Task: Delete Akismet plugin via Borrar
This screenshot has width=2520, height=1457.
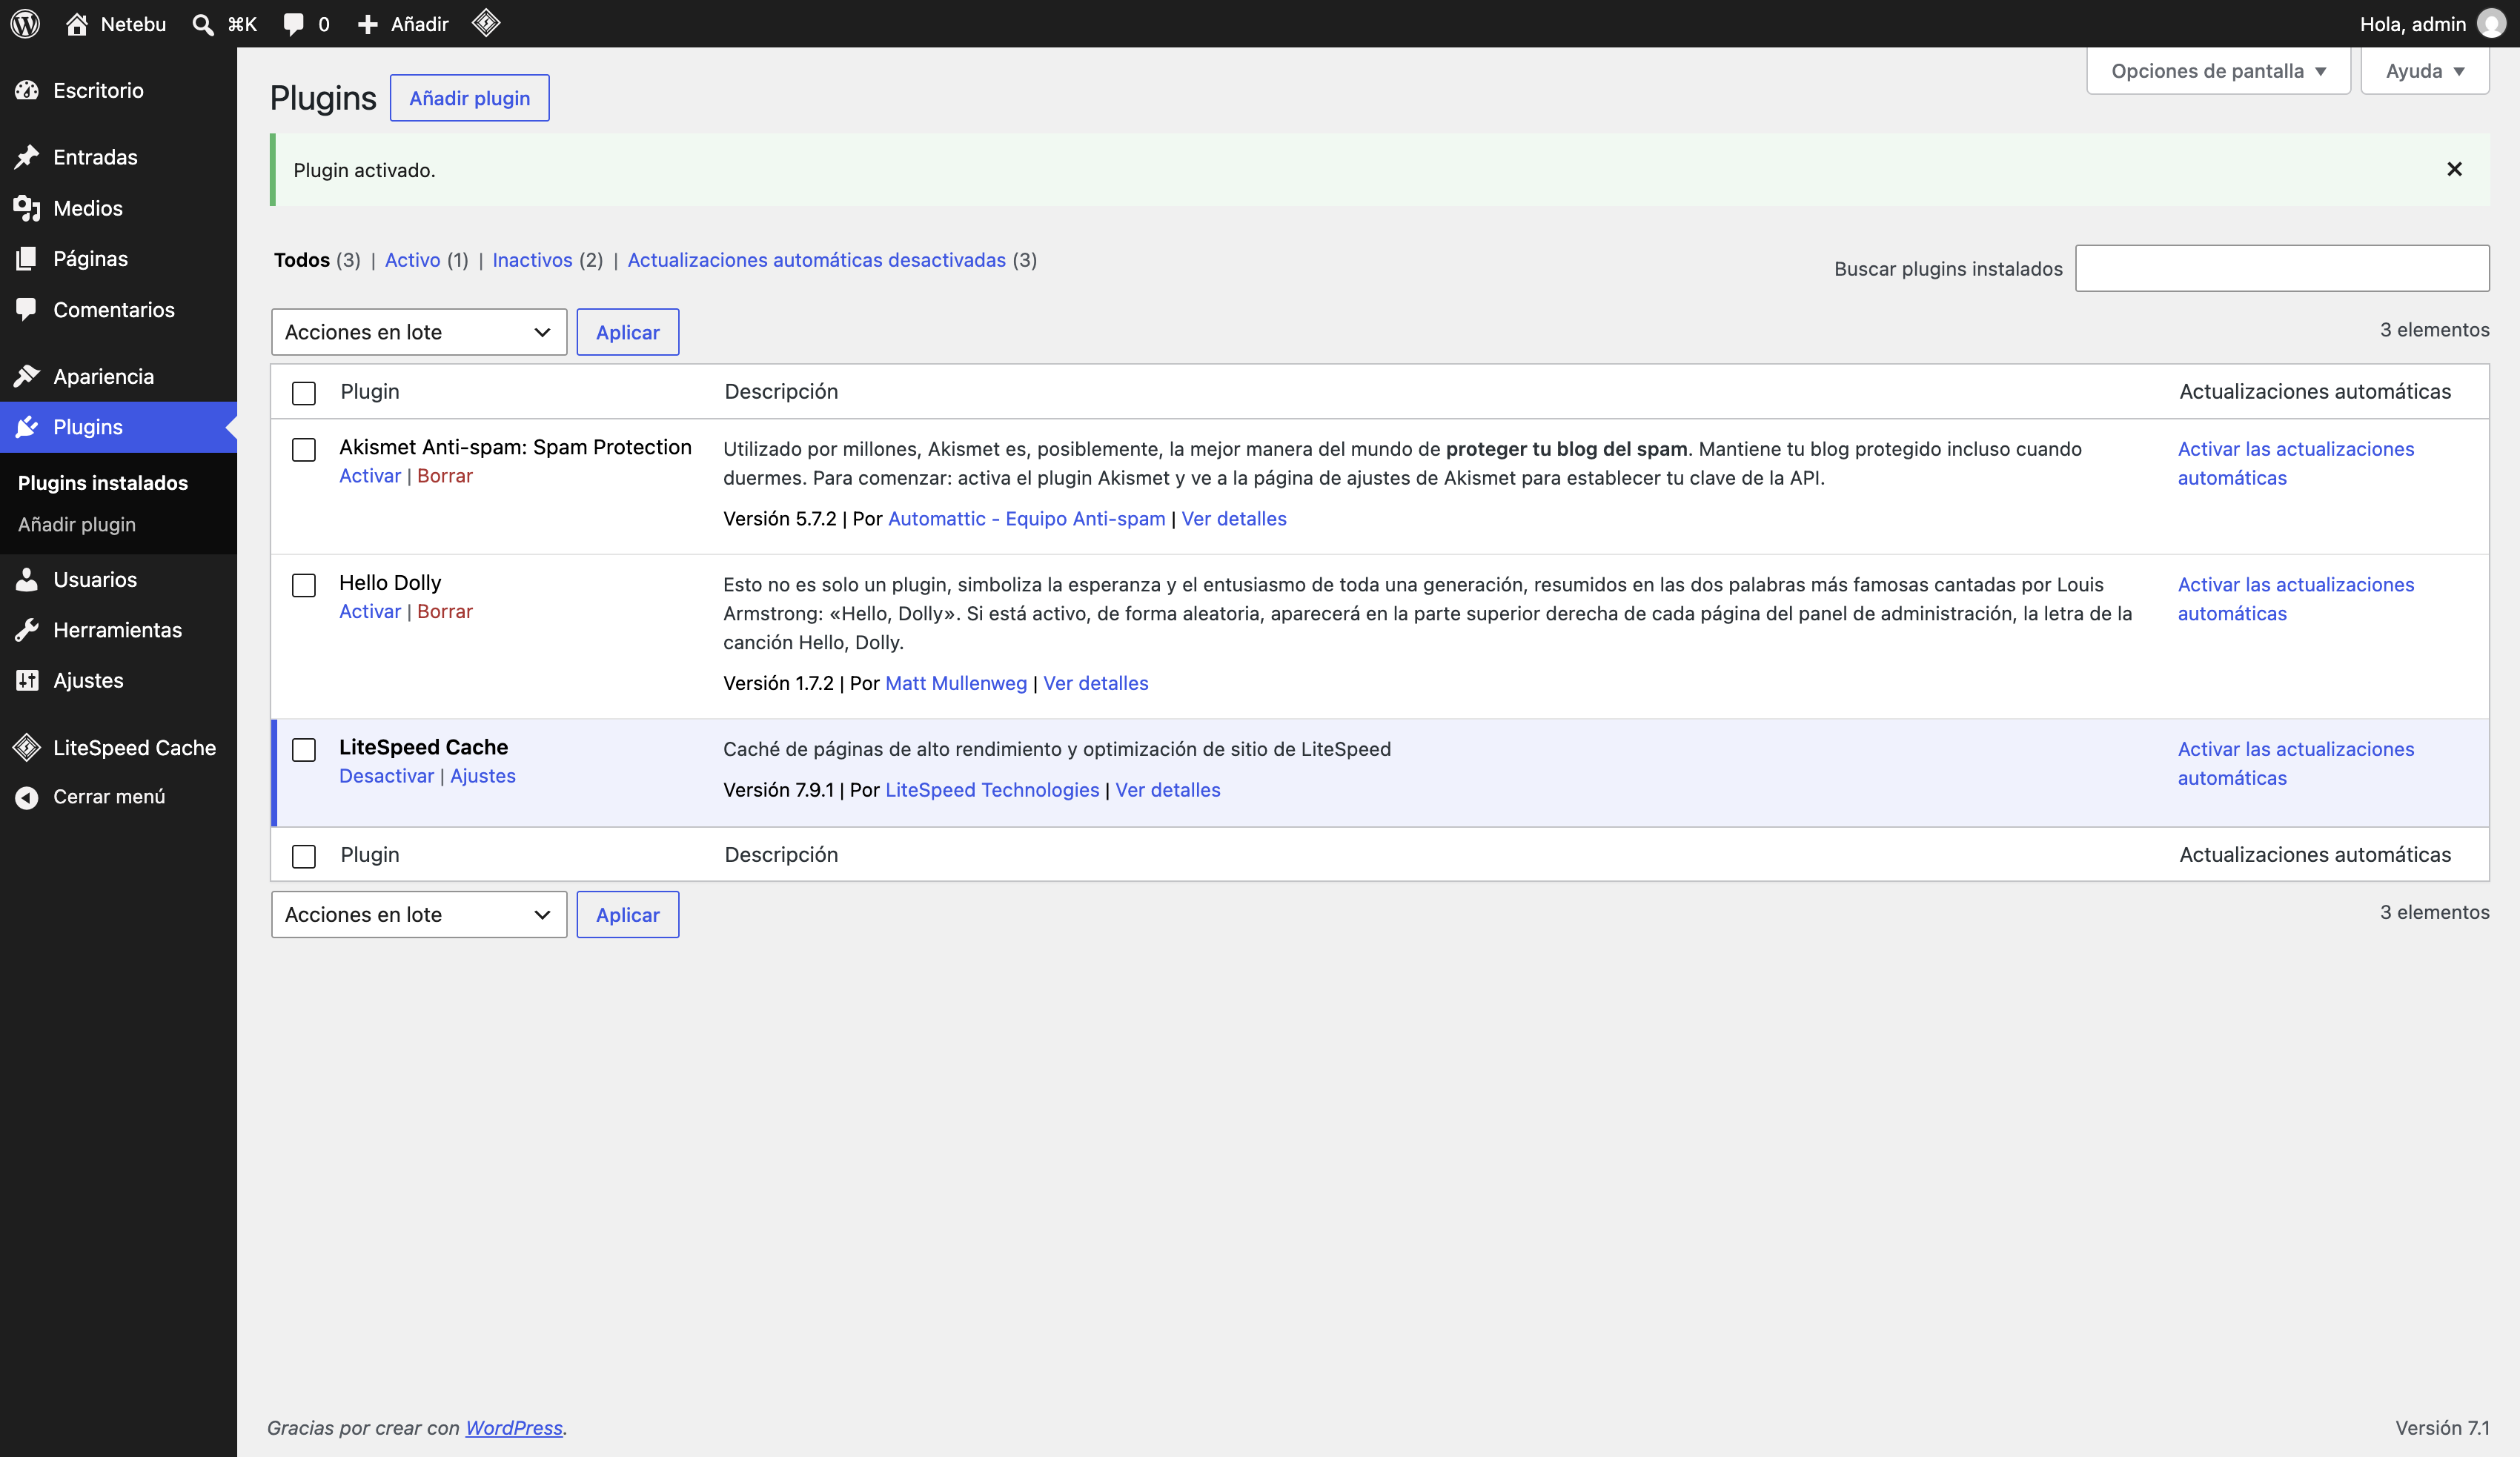Action: [x=445, y=476]
